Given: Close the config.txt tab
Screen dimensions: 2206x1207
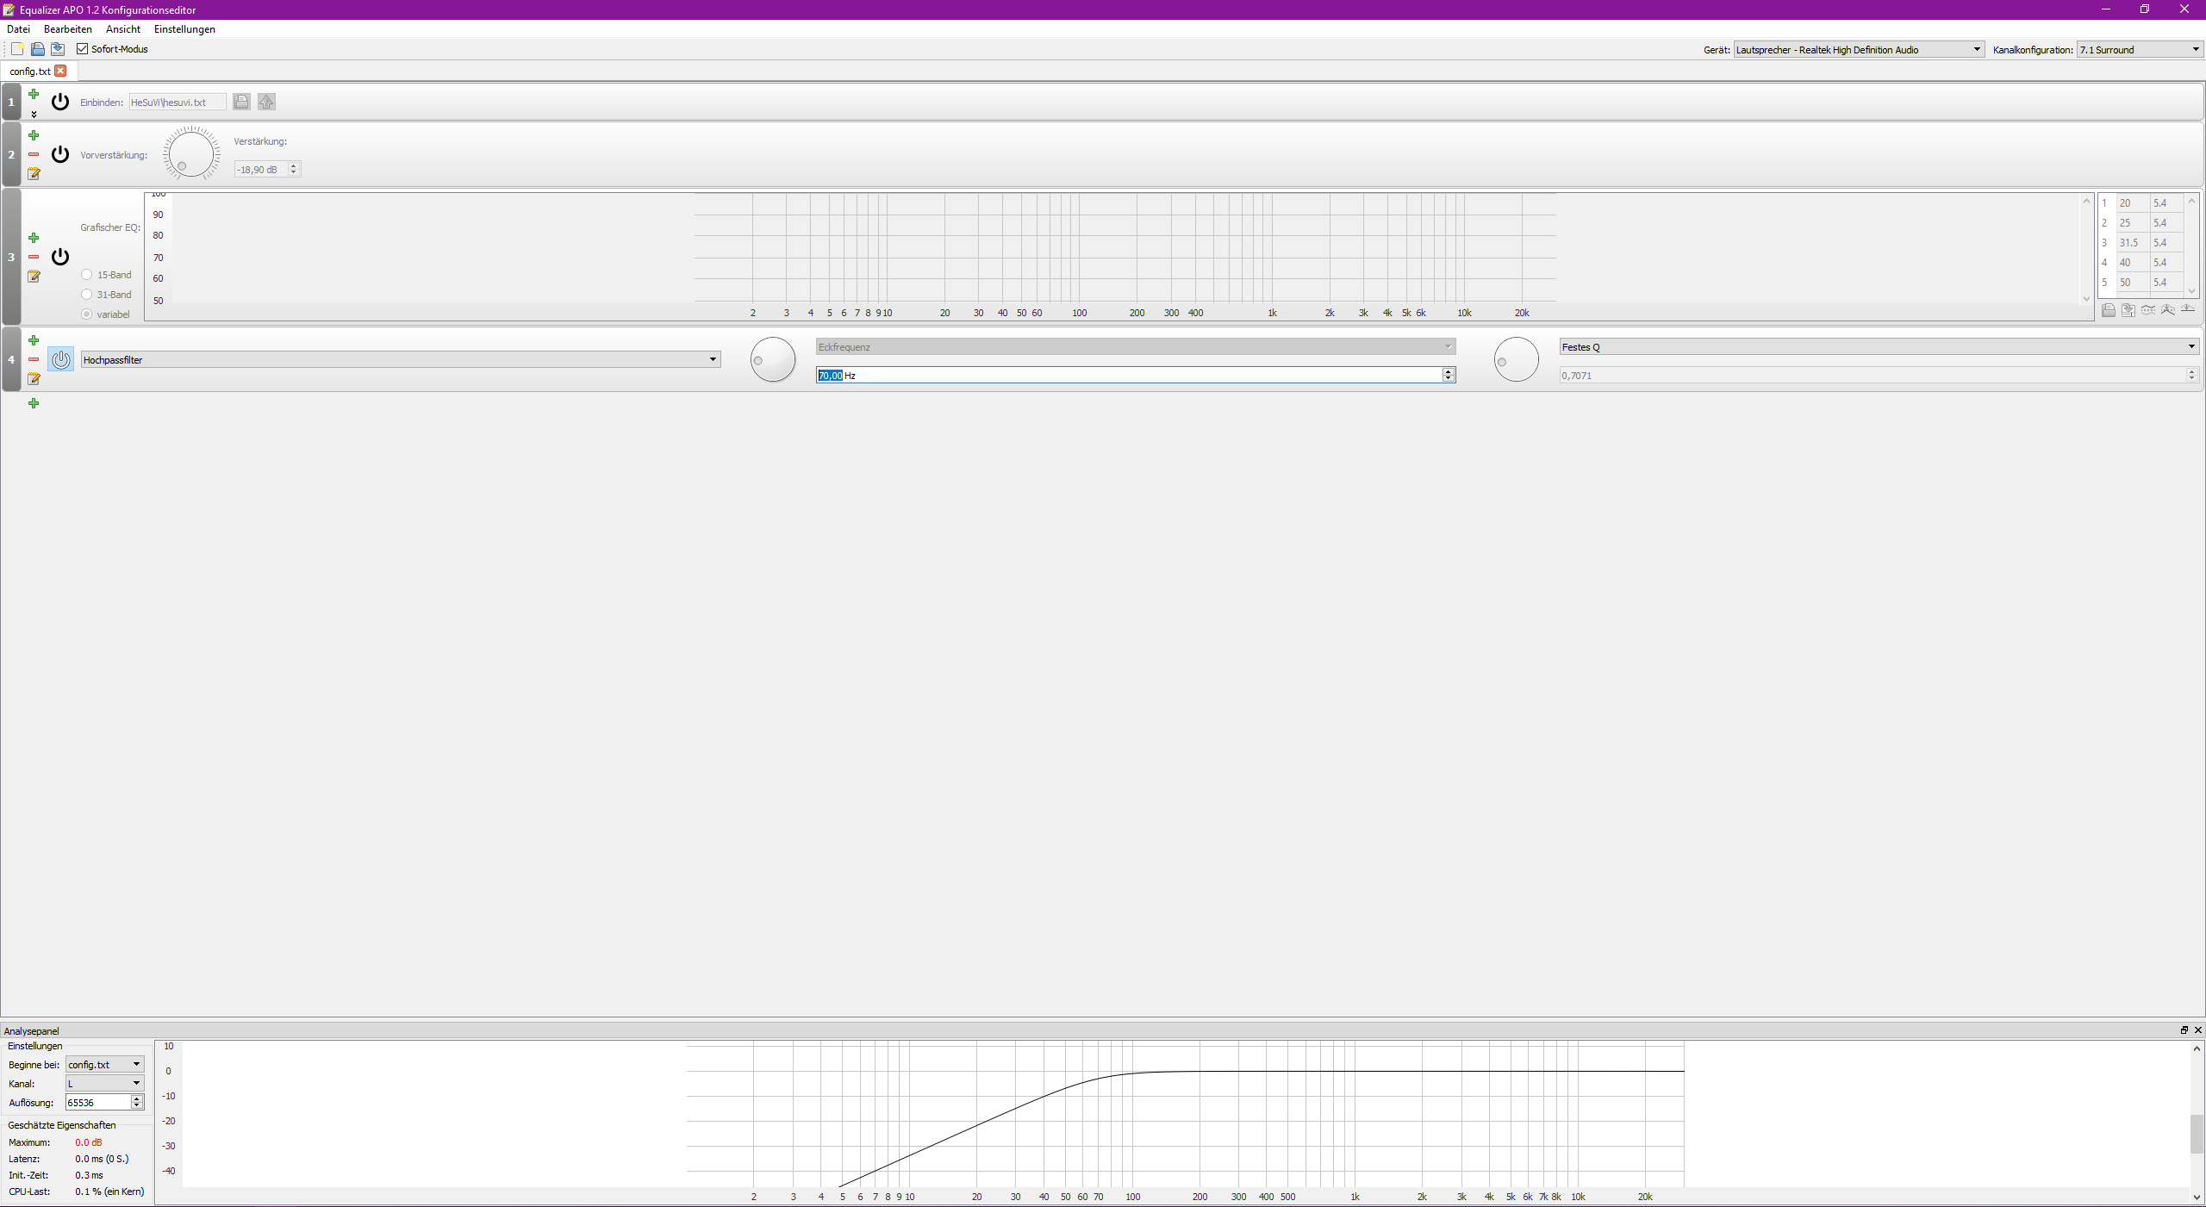Looking at the screenshot, I should [60, 71].
